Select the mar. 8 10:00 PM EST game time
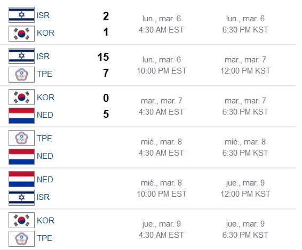The height and width of the screenshot is (250, 302). [161, 188]
